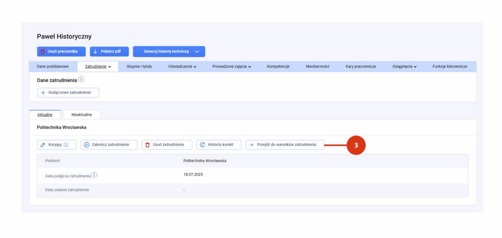Select the Aktualne tab
The height and width of the screenshot is (238, 502).
click(45, 115)
